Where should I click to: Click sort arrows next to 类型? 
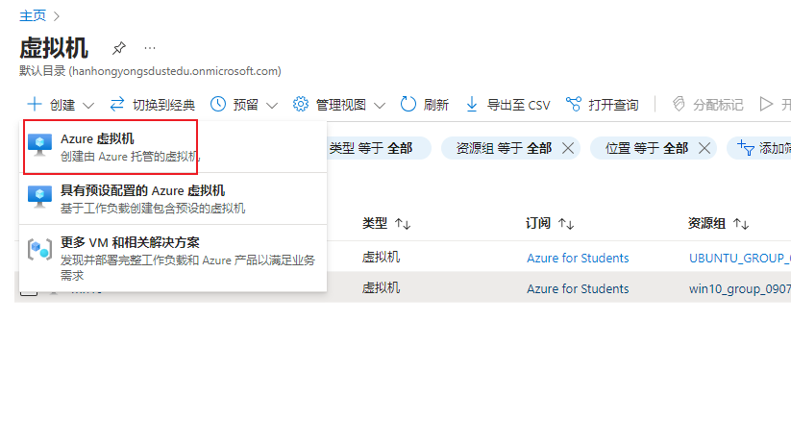tap(403, 224)
